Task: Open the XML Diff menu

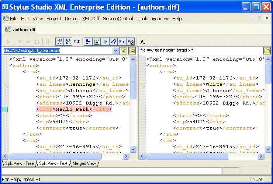Action: click(91, 19)
